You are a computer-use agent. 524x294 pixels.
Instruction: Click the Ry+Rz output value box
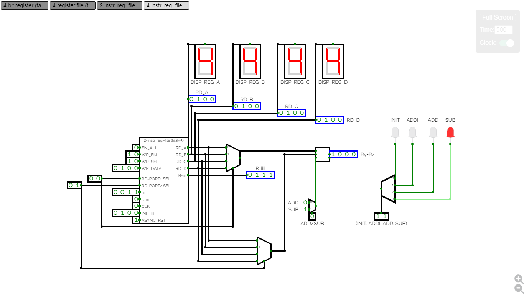(343, 154)
